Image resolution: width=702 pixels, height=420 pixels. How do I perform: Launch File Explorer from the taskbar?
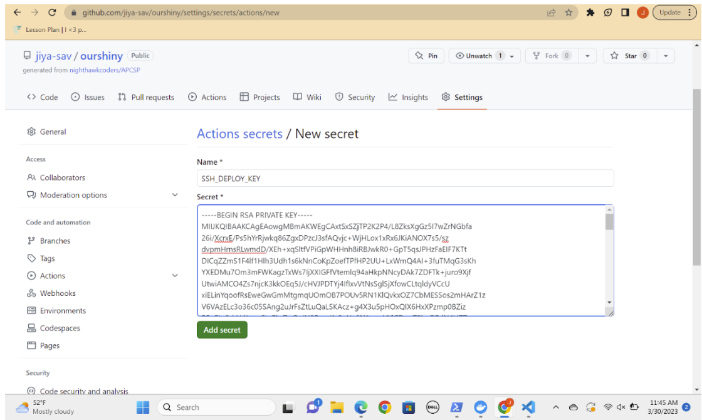337,407
